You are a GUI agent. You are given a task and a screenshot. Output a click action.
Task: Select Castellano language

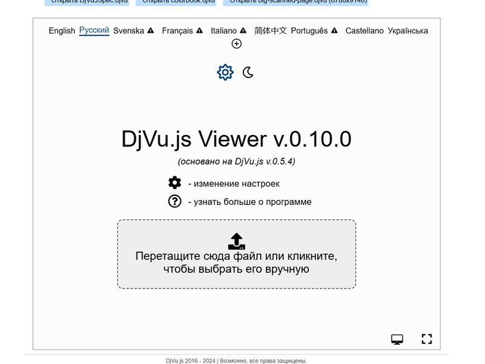click(364, 31)
